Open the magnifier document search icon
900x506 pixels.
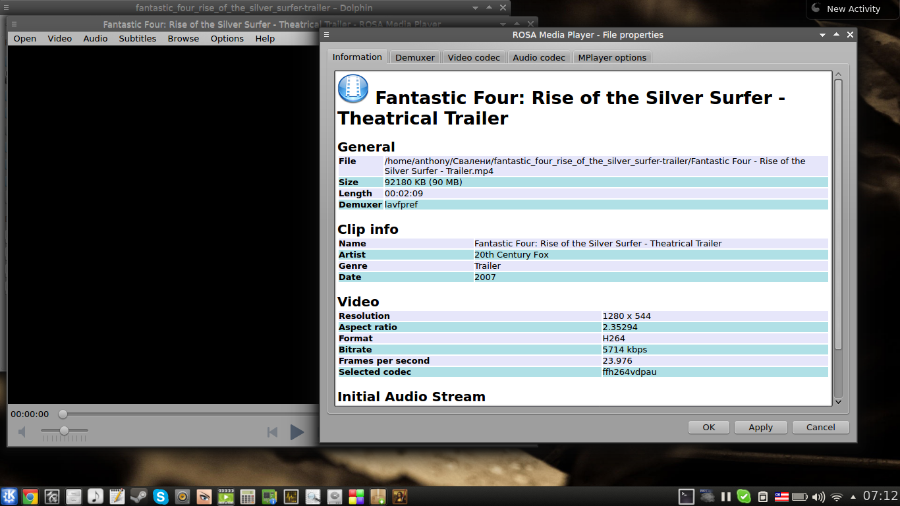(313, 496)
